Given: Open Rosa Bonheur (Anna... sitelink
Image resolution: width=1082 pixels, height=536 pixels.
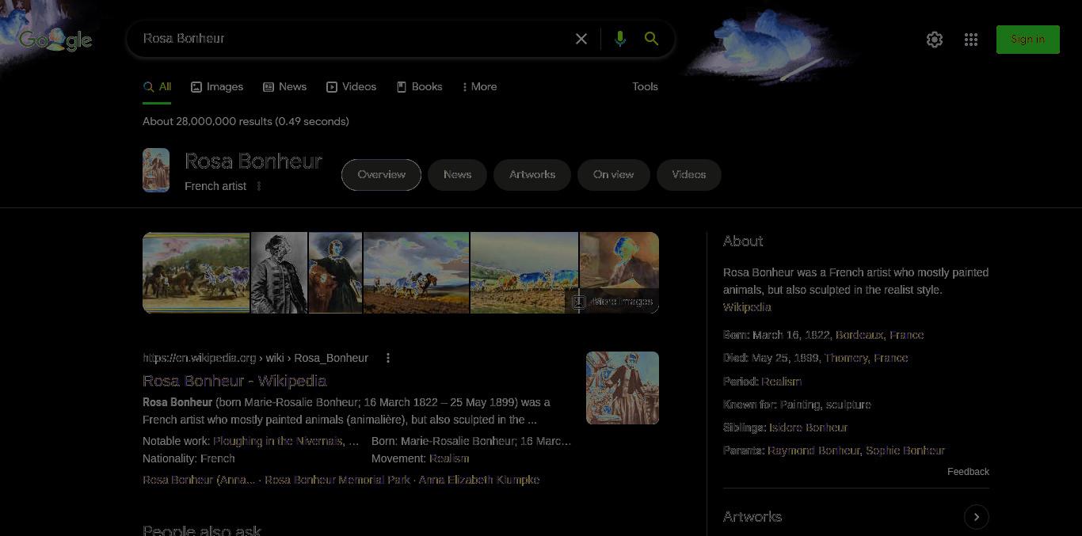Looking at the screenshot, I should [x=199, y=480].
